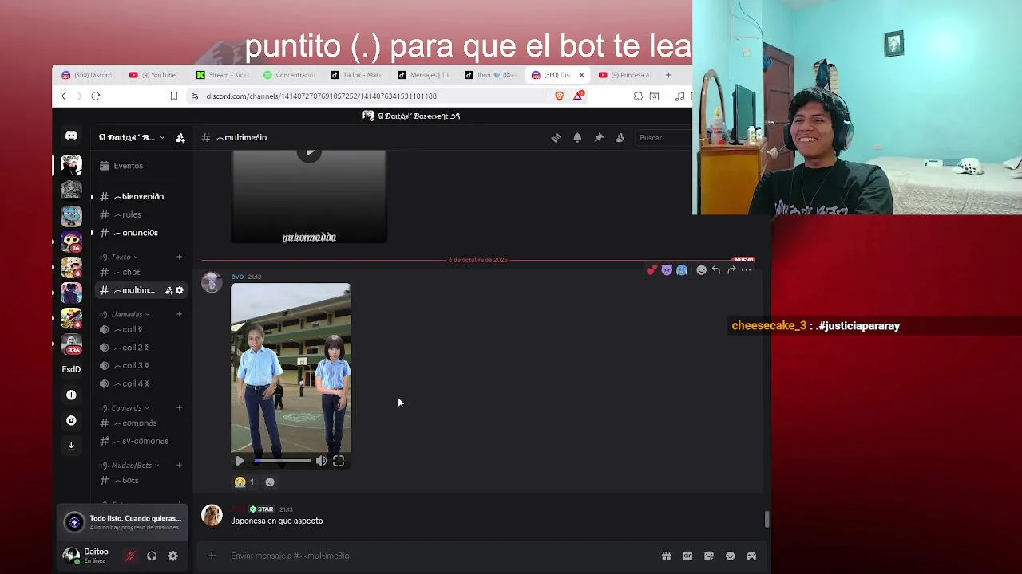Play the video in evo's message

(240, 461)
